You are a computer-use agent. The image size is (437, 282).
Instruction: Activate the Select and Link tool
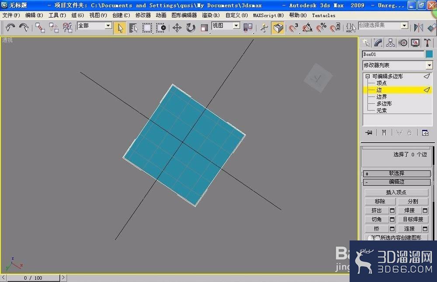tap(40, 28)
